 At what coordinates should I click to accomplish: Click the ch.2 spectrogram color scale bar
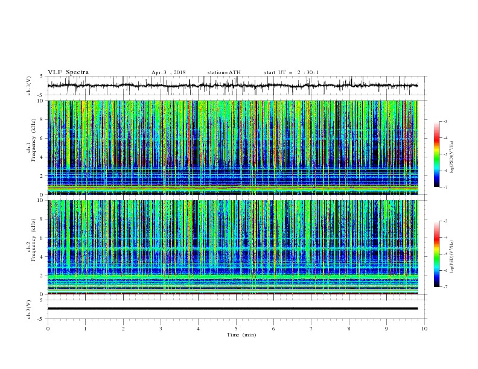437,254
